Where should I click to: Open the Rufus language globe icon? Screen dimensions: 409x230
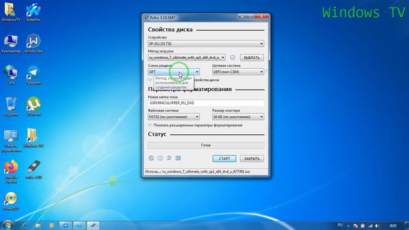(151, 158)
